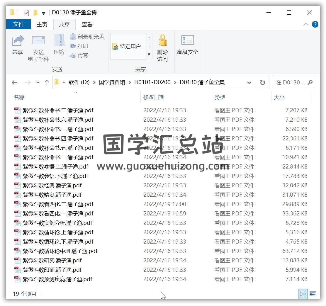Go up one folder level
The image size is (326, 306).
(x=47, y=83)
